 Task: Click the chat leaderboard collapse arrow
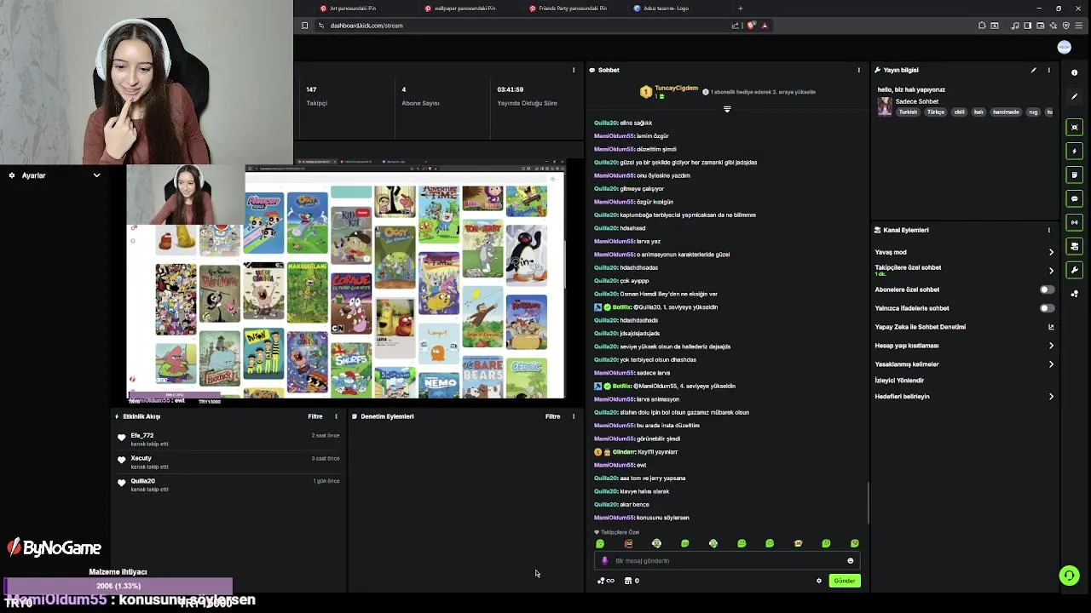click(727, 109)
